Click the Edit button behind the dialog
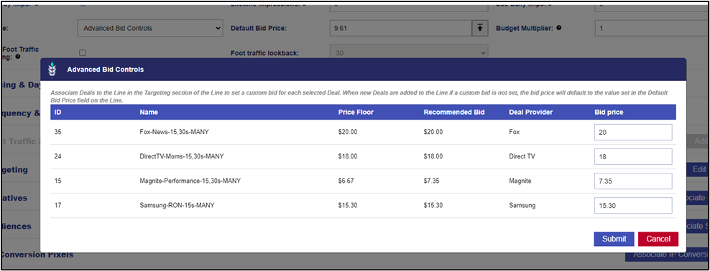 point(699,170)
